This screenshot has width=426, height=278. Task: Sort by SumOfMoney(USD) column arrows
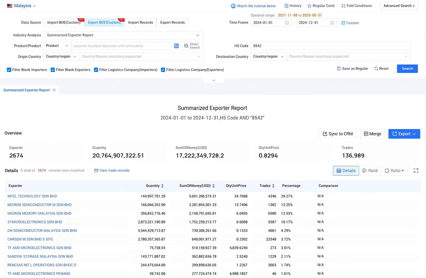click(213, 186)
